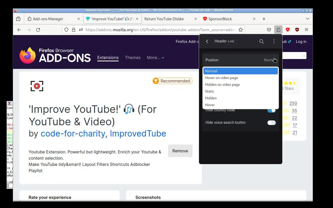The image size is (333, 208).
Task: Open search in the ImprovedTube popup
Action: (x=261, y=41)
